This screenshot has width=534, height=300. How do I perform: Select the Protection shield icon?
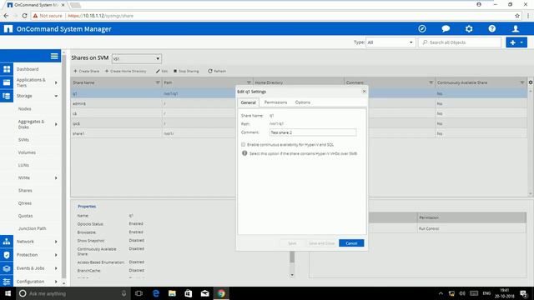coord(7,255)
